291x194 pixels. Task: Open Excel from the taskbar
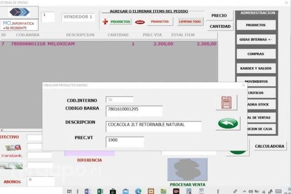(x=100, y=191)
